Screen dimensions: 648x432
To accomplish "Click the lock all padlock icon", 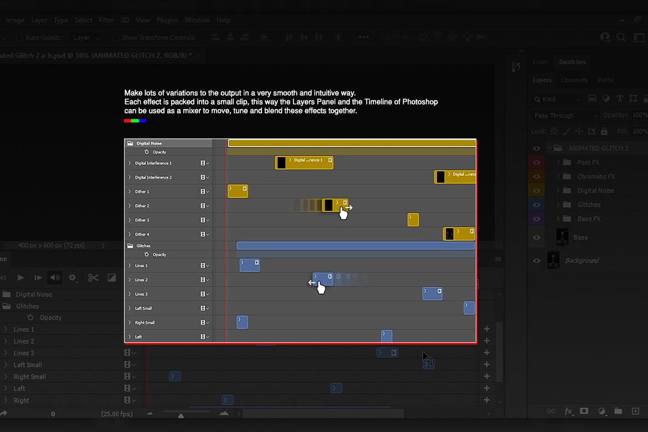I will click(603, 131).
